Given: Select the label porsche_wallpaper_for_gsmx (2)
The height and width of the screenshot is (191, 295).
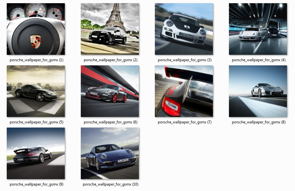Looking at the screenshot, I should (111, 60).
